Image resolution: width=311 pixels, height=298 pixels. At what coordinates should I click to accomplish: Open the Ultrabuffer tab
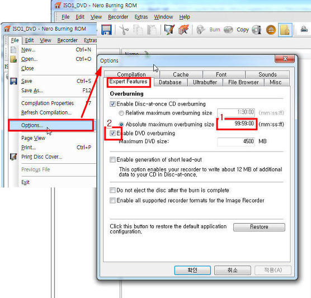205,82
